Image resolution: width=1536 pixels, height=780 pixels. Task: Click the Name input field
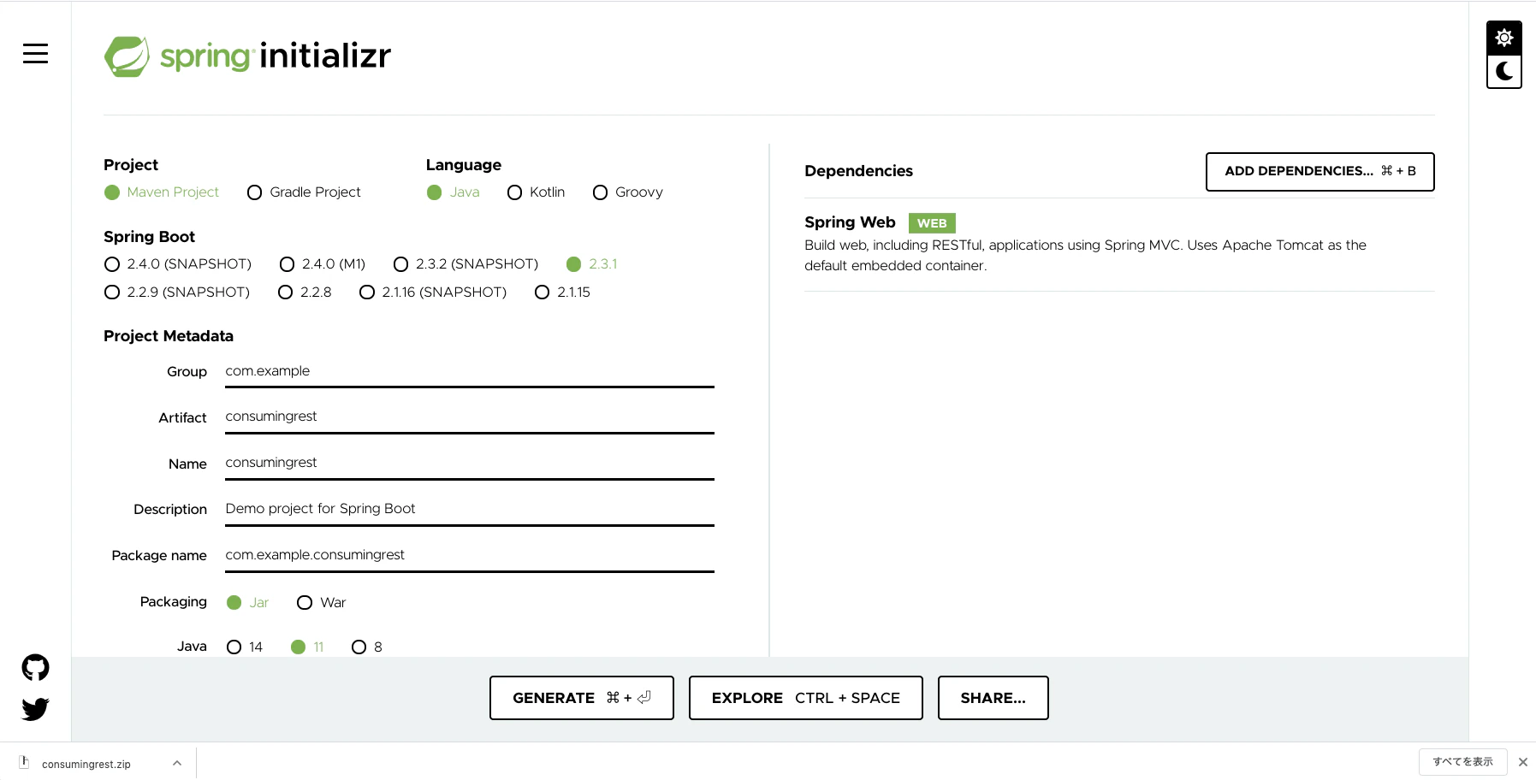click(470, 464)
